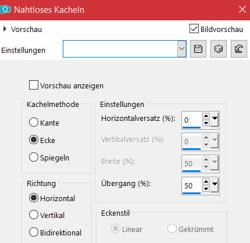Click the Kachelmethode group label
The height and width of the screenshot is (243, 250).
click(x=53, y=105)
